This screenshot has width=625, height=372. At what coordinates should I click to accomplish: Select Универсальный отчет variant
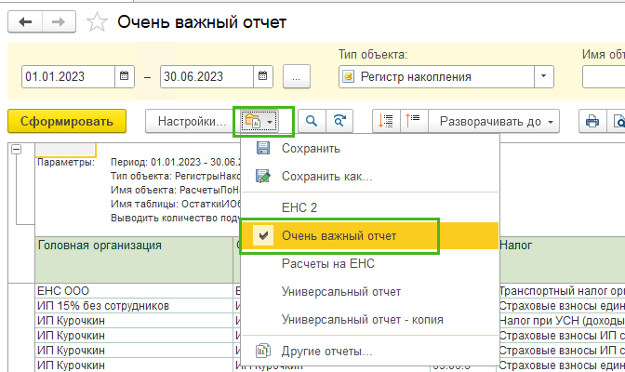point(370,291)
